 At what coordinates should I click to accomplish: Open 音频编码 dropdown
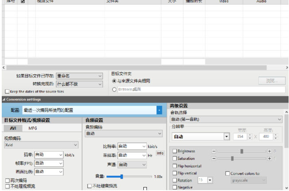pyautogui.click(x=123, y=134)
